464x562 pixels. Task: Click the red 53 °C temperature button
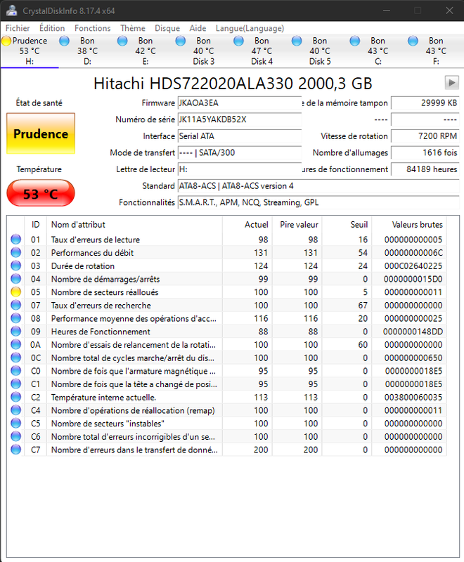pyautogui.click(x=41, y=194)
